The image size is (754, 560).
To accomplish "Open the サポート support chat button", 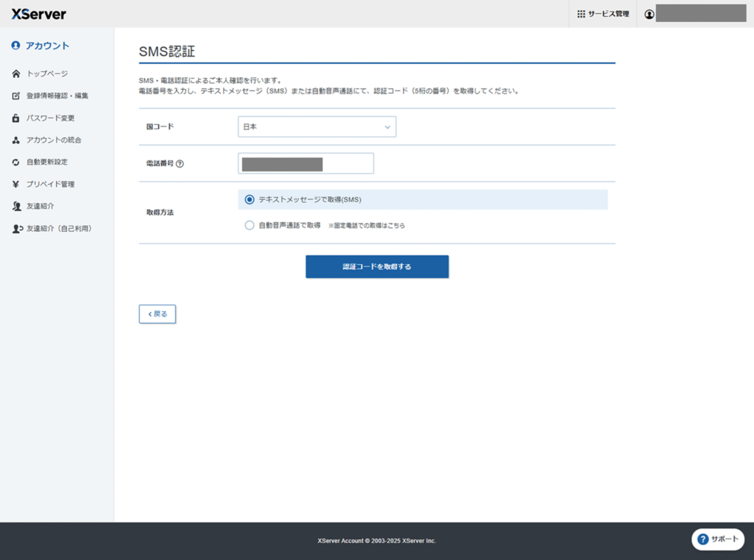I will 717,539.
